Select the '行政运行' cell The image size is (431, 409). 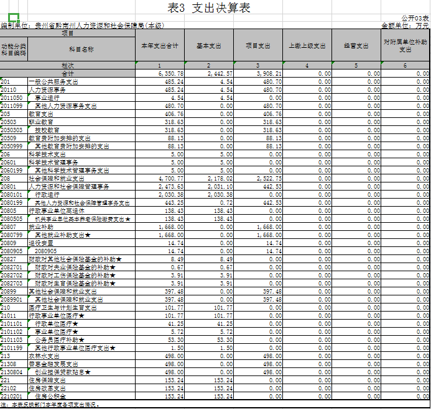tap(81, 194)
